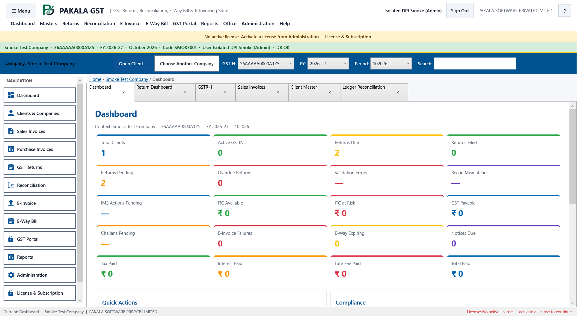
Task: Follow the Home breadcrumb link
Action: (x=95, y=79)
